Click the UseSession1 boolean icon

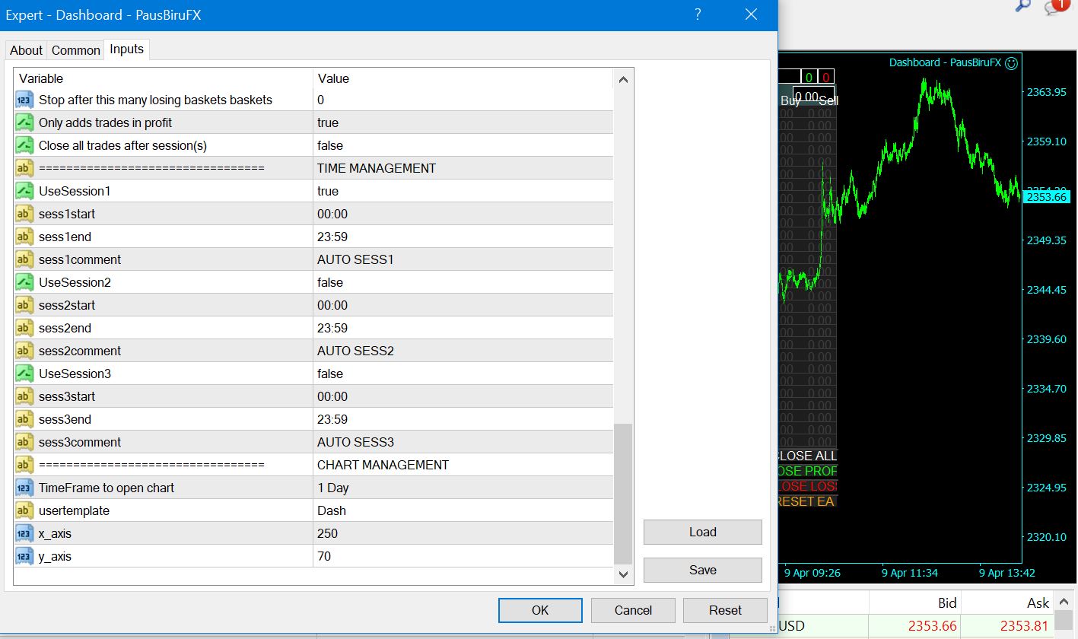[24, 191]
